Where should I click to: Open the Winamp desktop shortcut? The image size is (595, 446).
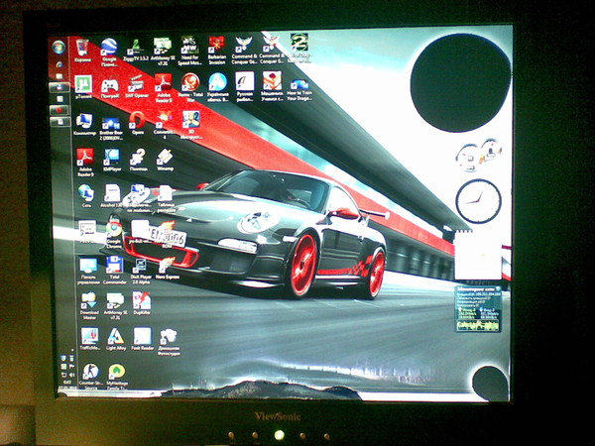165,159
